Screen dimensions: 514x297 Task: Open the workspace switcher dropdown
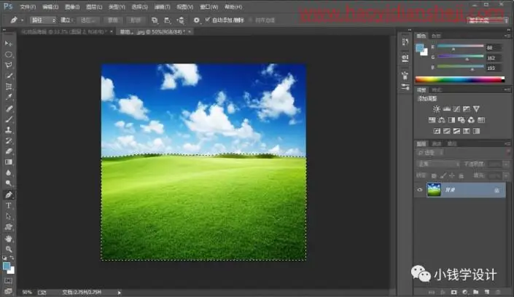(488, 20)
